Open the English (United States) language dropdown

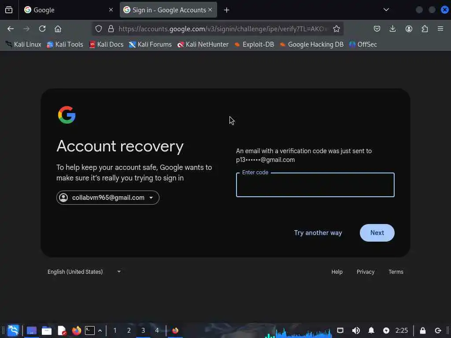pyautogui.click(x=84, y=272)
